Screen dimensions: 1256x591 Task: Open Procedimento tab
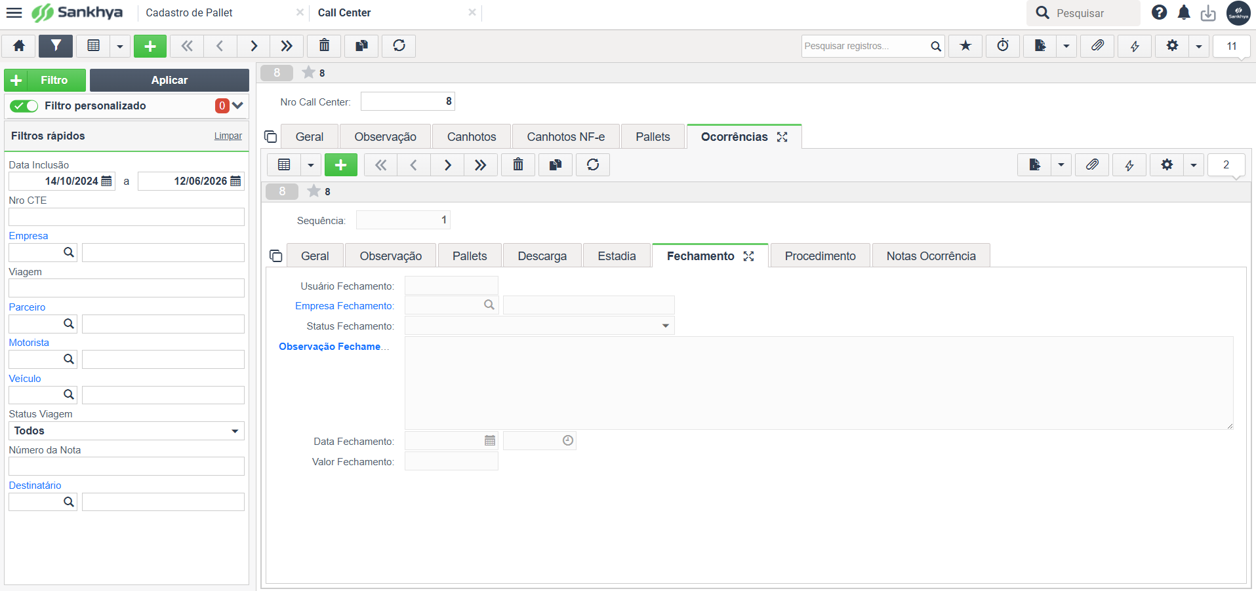(820, 256)
